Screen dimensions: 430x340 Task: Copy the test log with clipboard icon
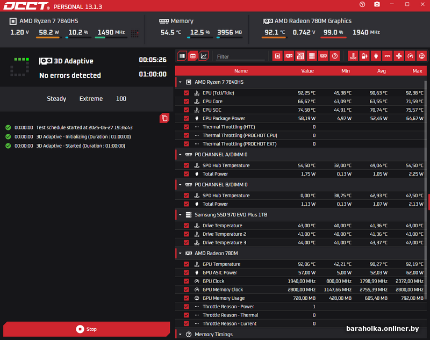tap(164, 118)
